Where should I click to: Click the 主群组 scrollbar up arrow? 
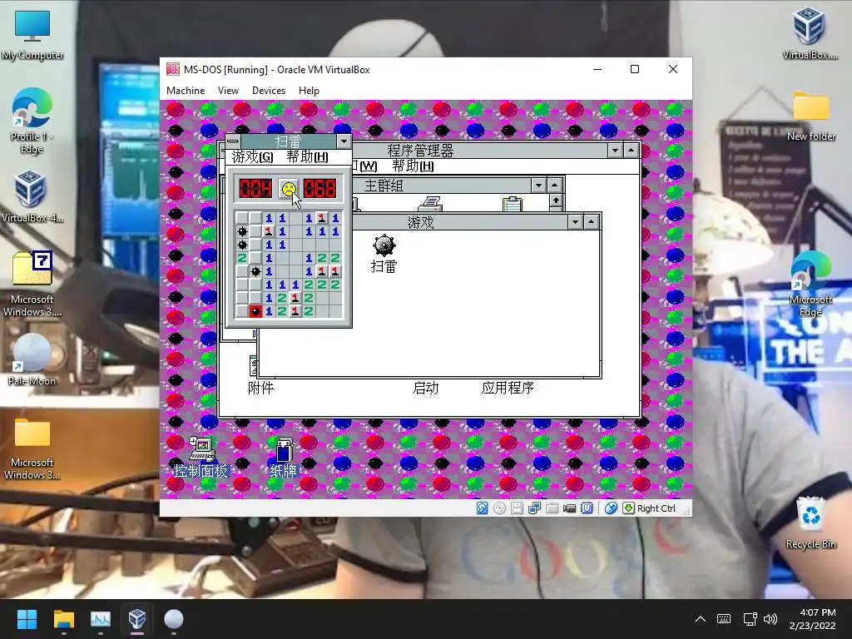[555, 201]
